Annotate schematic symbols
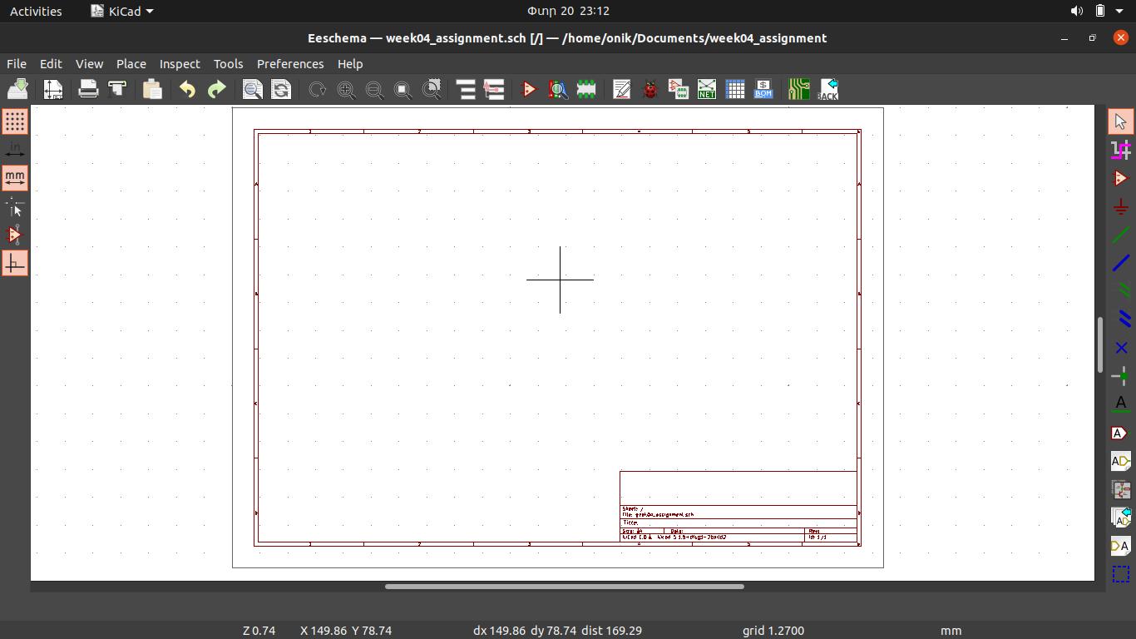 click(x=621, y=89)
